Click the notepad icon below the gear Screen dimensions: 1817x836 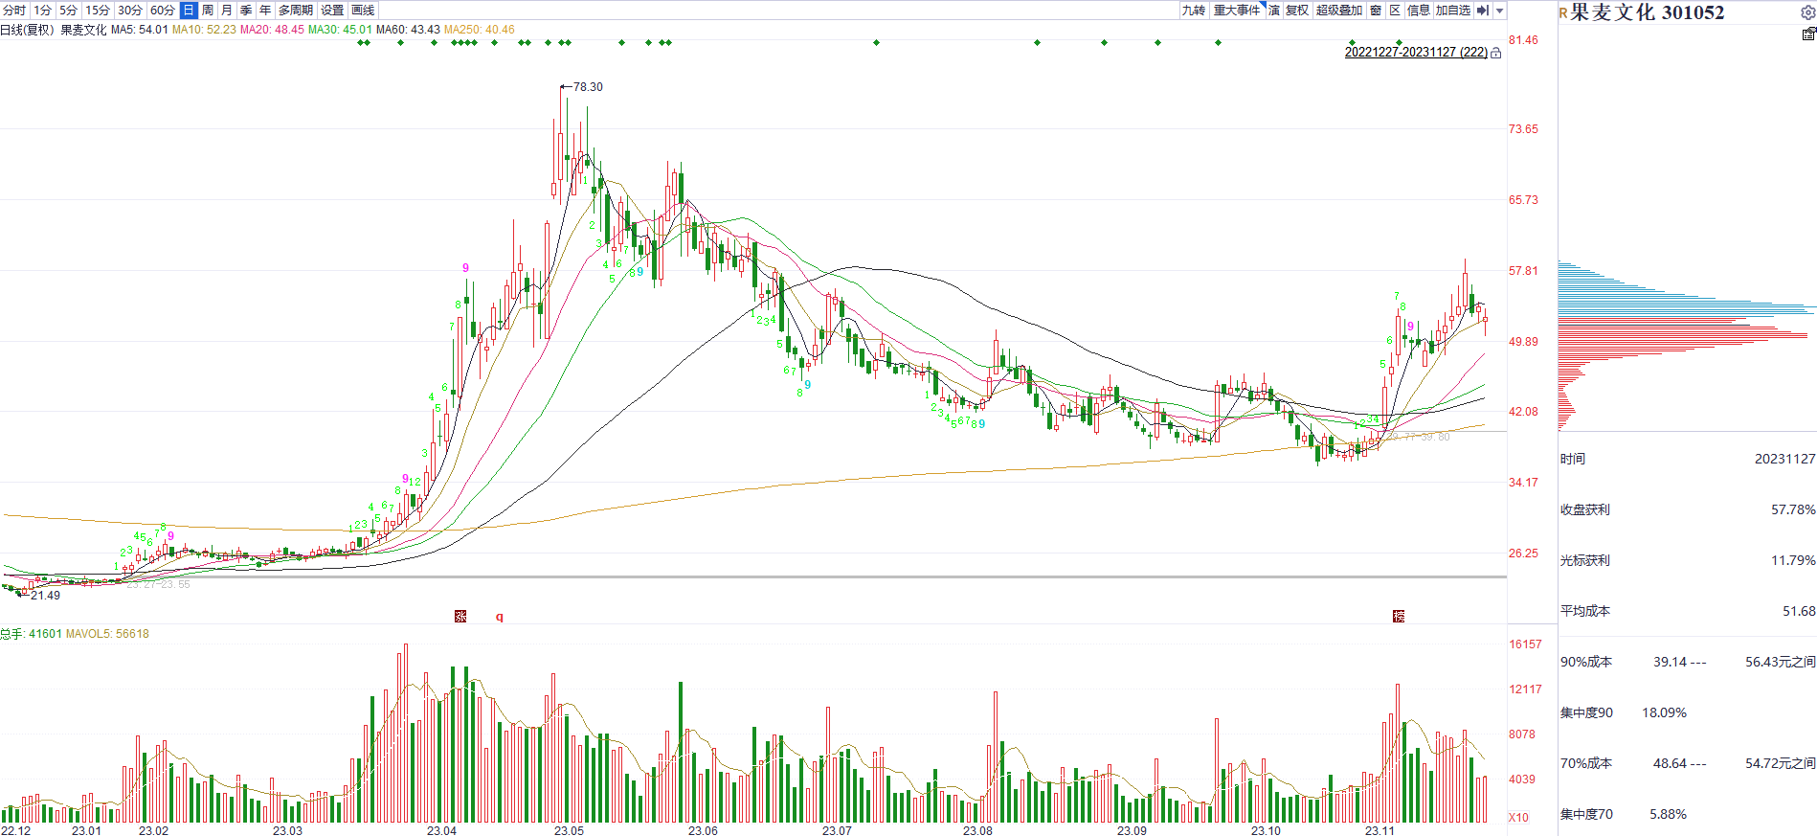tap(1808, 34)
